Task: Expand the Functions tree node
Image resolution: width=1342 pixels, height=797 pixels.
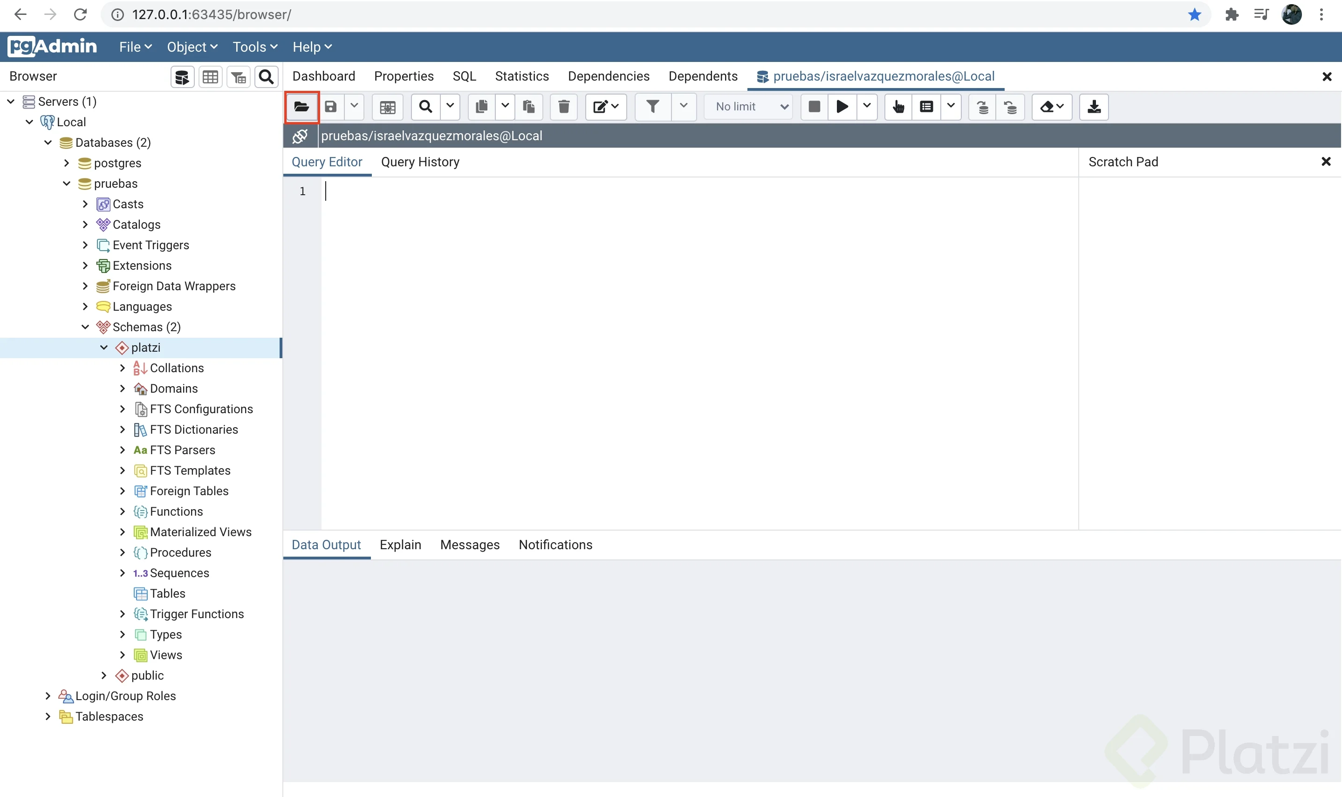Action: click(x=123, y=511)
